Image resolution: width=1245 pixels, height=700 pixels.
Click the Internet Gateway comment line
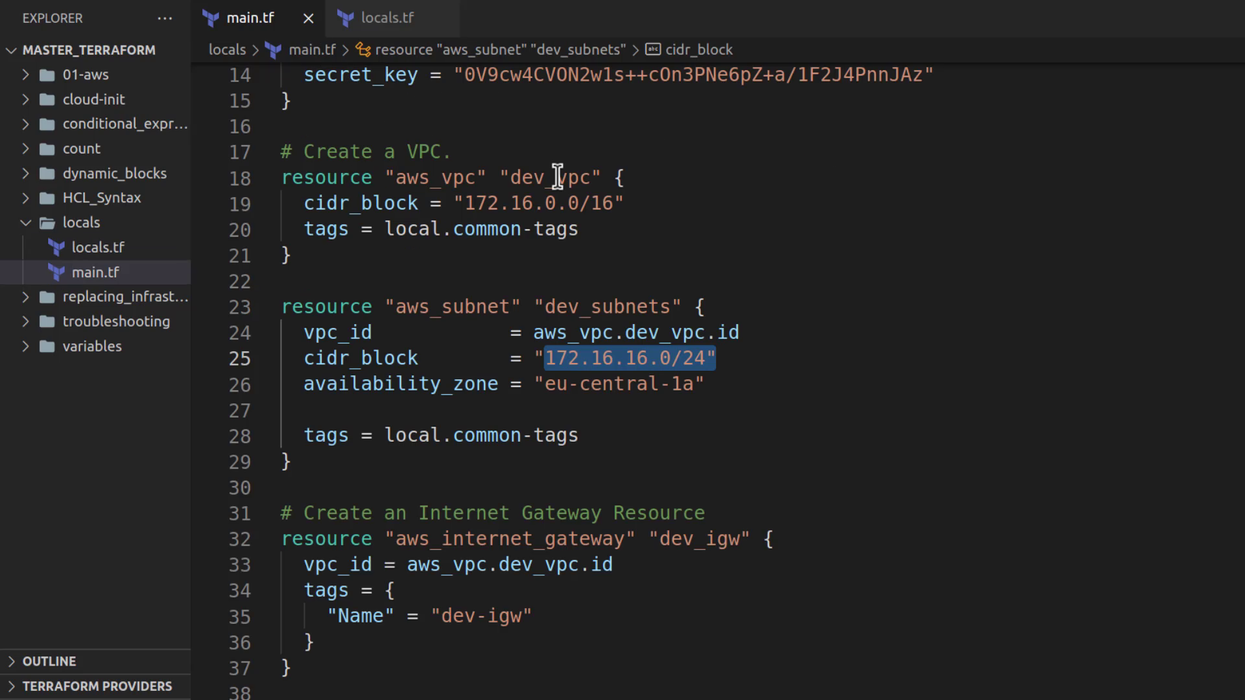tap(493, 513)
